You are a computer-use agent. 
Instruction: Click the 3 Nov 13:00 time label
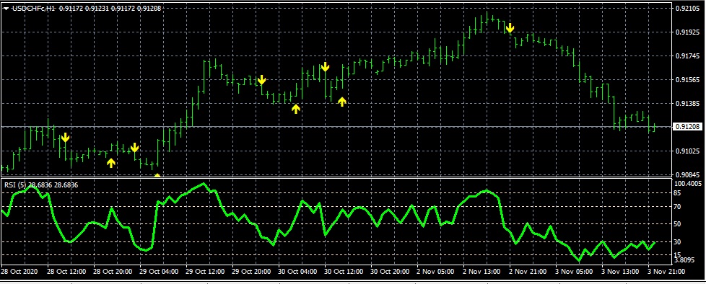point(620,272)
